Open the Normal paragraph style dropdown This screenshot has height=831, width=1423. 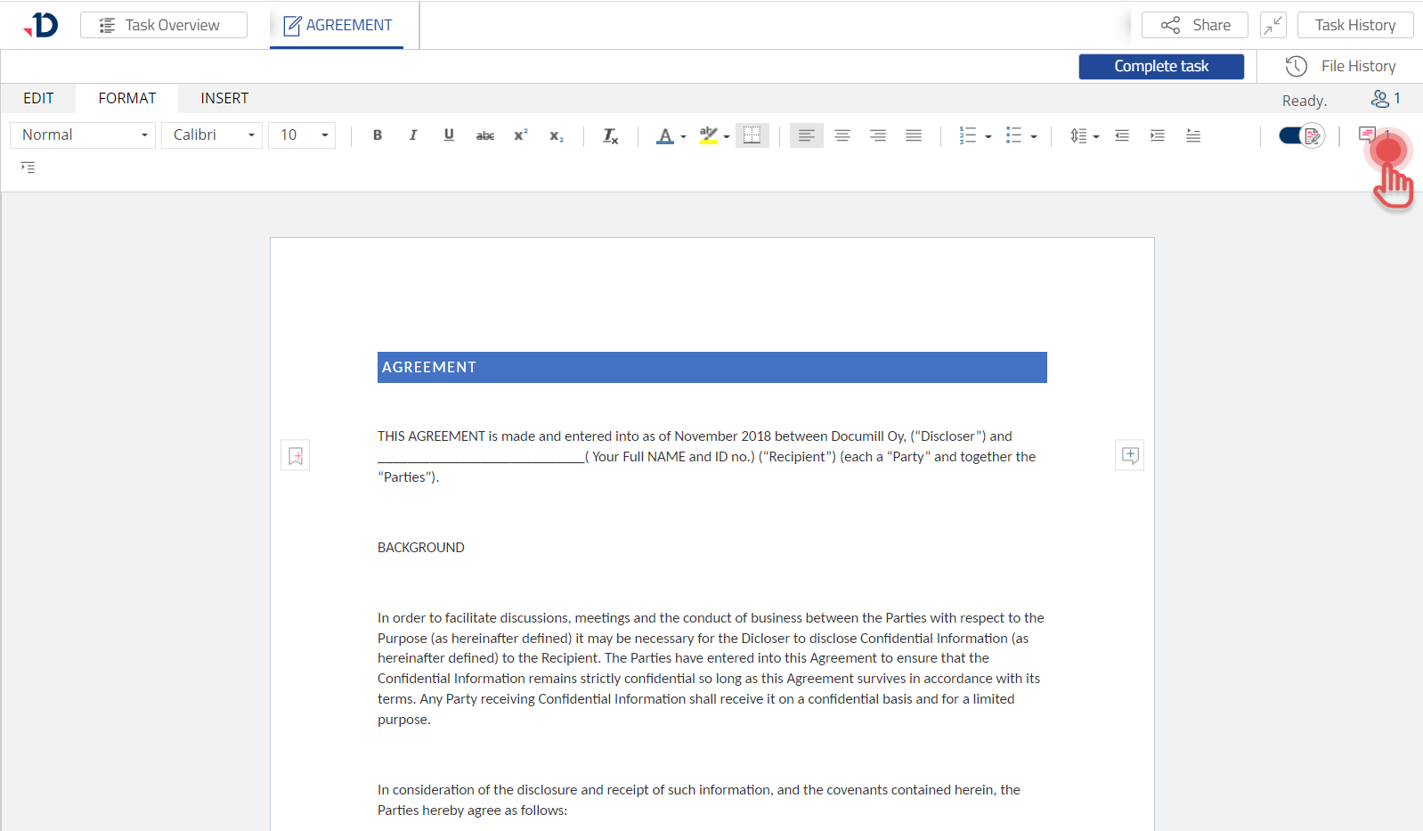pos(83,135)
